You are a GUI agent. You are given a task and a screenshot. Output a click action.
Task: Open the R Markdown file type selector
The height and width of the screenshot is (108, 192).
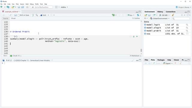tap(135, 56)
